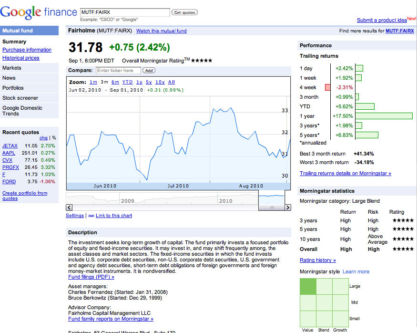Click the 2009 label in overview chart

[128, 201]
